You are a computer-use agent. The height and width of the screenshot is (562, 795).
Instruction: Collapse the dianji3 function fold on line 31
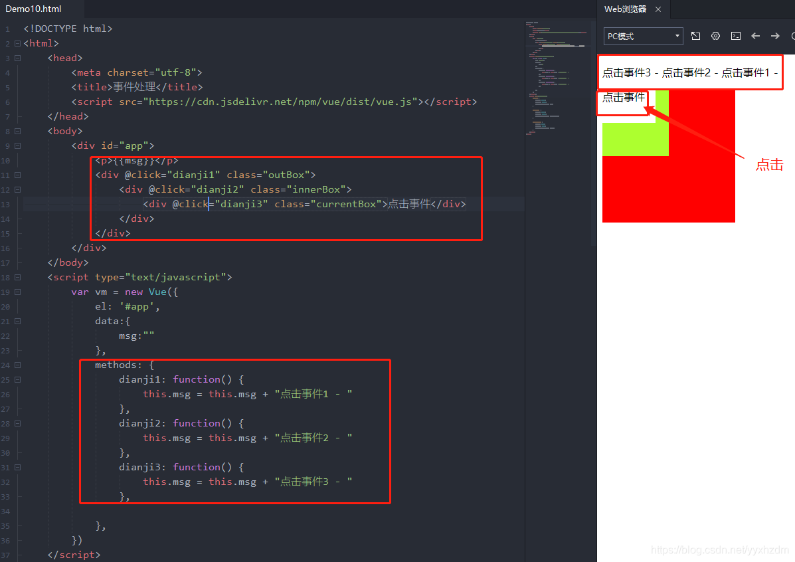click(18, 468)
